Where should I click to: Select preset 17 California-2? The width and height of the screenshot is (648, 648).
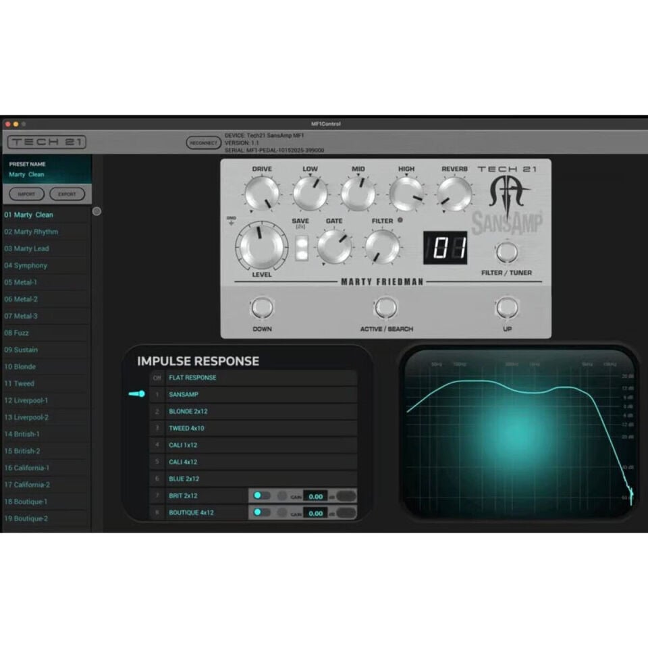[x=46, y=485]
